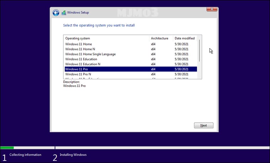Screen dimensions: 270x163
Task: Select Windows 11 Home edition
Action: pos(131,44)
